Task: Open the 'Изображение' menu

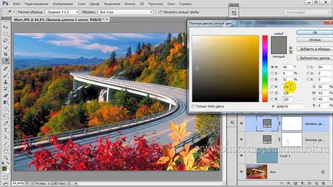Action: point(63,4)
